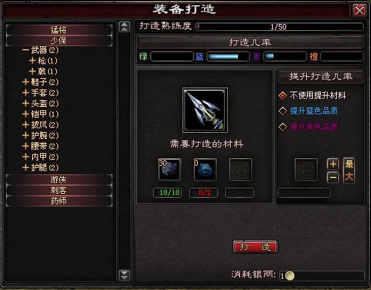The height and width of the screenshot is (290, 371).
Task: Expand the 枪 (1) subcategory
Action: pos(32,61)
